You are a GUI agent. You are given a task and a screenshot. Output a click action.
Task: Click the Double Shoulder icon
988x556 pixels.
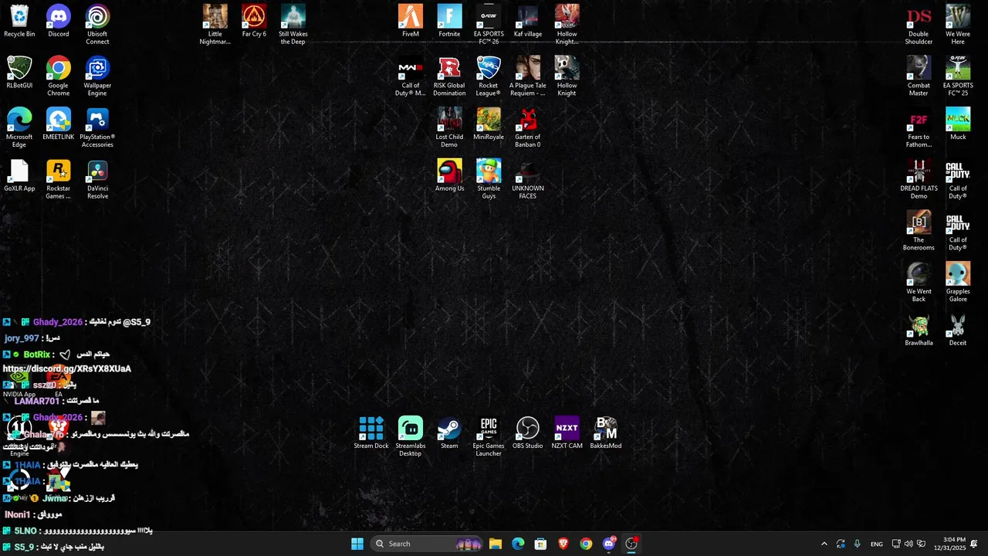pyautogui.click(x=919, y=25)
